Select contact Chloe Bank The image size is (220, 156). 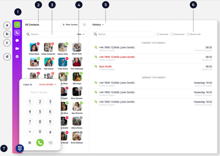[34, 49]
